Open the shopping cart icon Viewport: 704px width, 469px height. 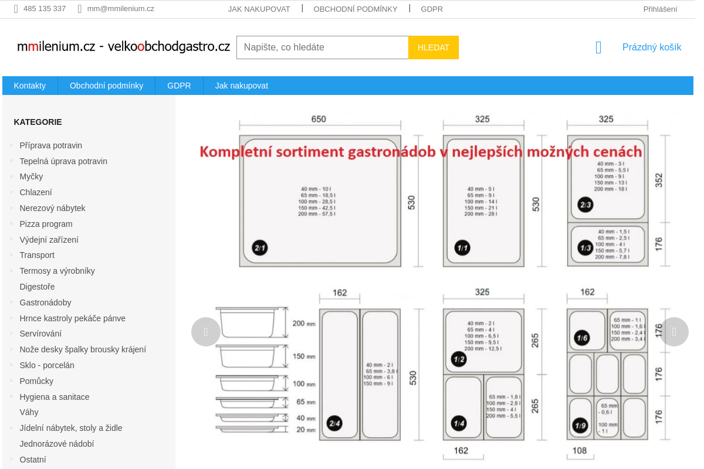(598, 47)
